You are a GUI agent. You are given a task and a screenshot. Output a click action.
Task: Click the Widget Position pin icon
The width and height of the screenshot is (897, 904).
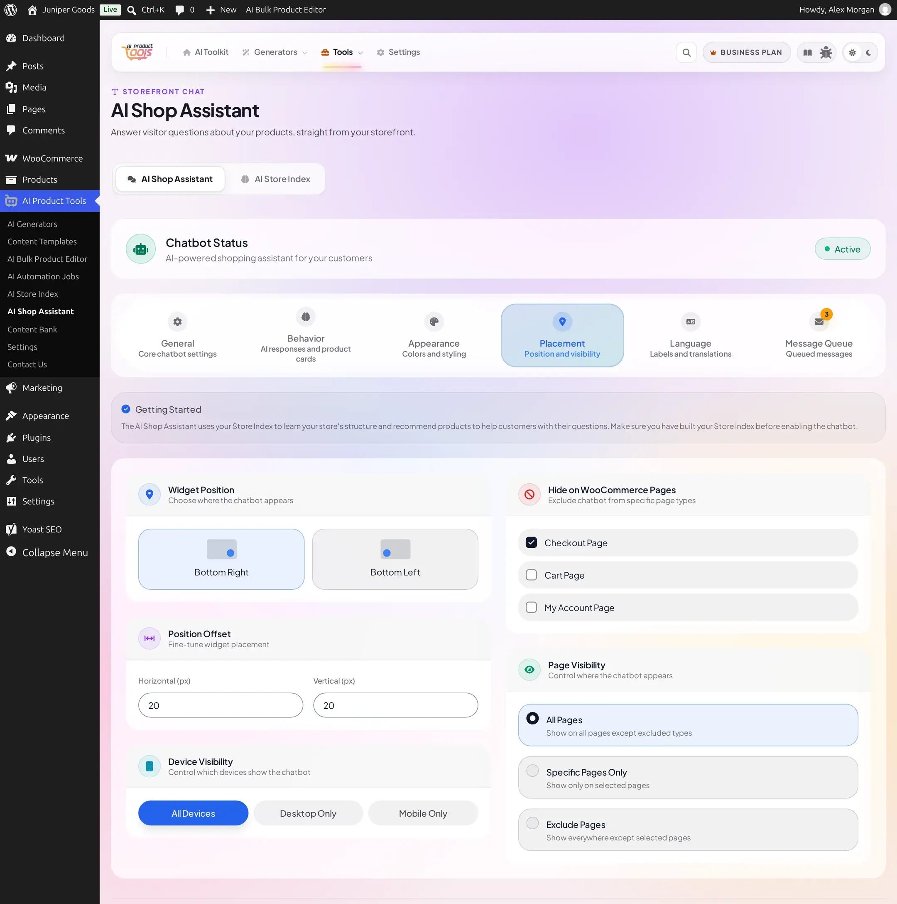click(x=149, y=495)
